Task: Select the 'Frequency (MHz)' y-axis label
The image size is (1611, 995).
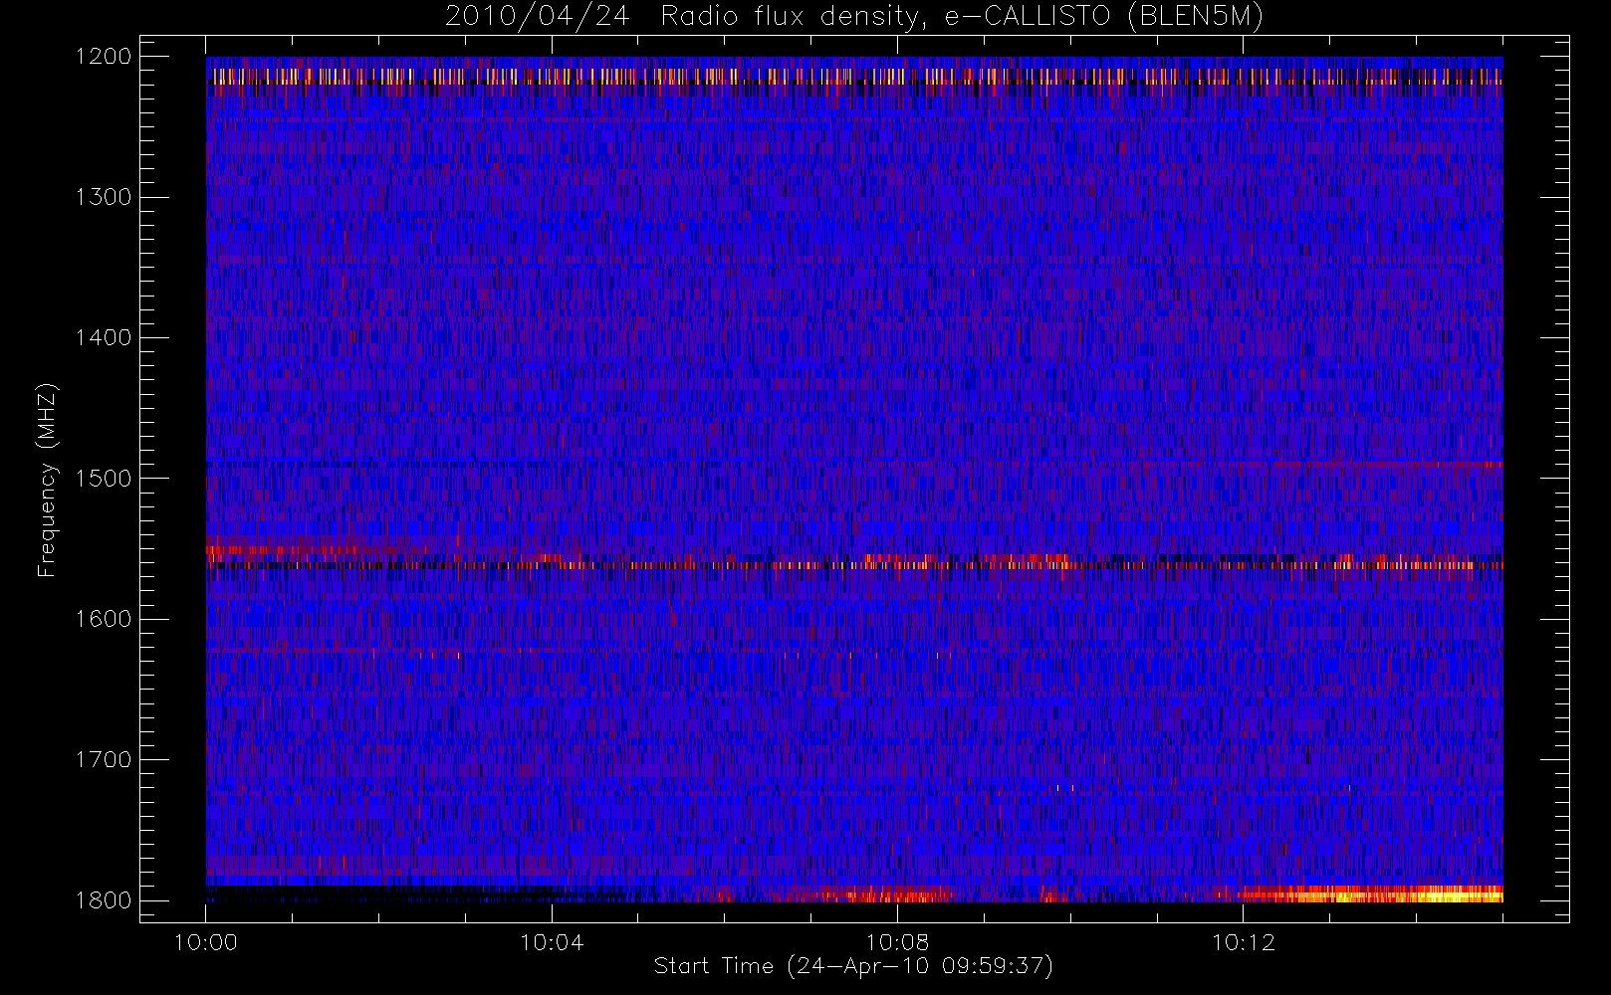Action: (47, 480)
